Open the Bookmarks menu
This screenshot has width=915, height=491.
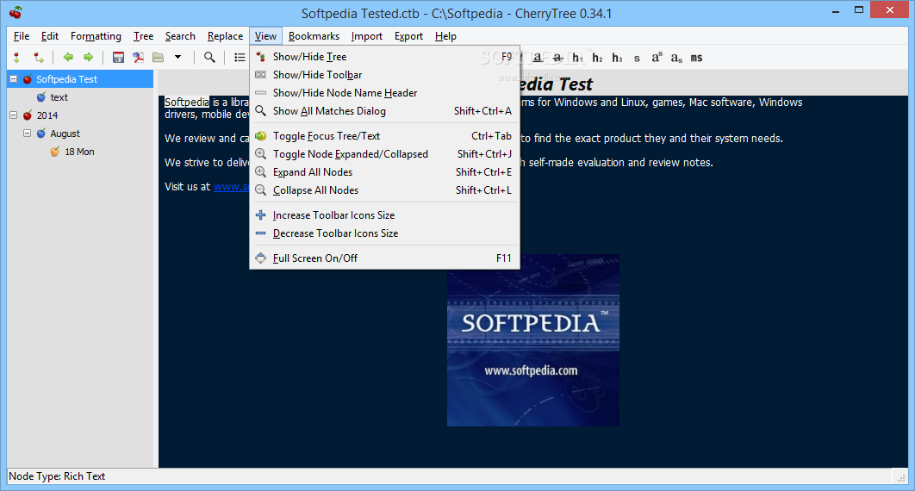pyautogui.click(x=314, y=36)
